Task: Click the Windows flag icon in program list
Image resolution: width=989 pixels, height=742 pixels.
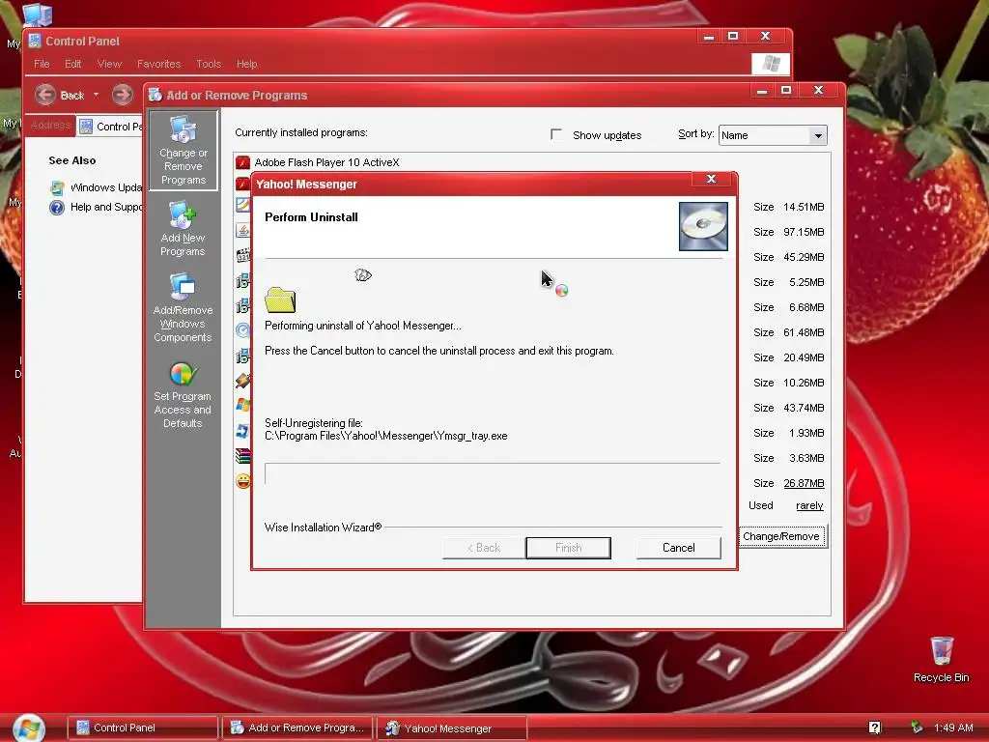Action: tap(242, 405)
